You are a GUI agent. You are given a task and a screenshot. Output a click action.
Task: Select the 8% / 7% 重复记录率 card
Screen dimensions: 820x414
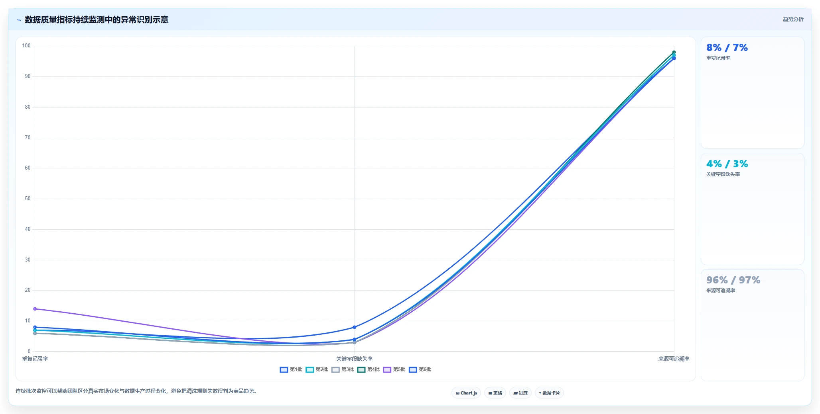click(752, 93)
